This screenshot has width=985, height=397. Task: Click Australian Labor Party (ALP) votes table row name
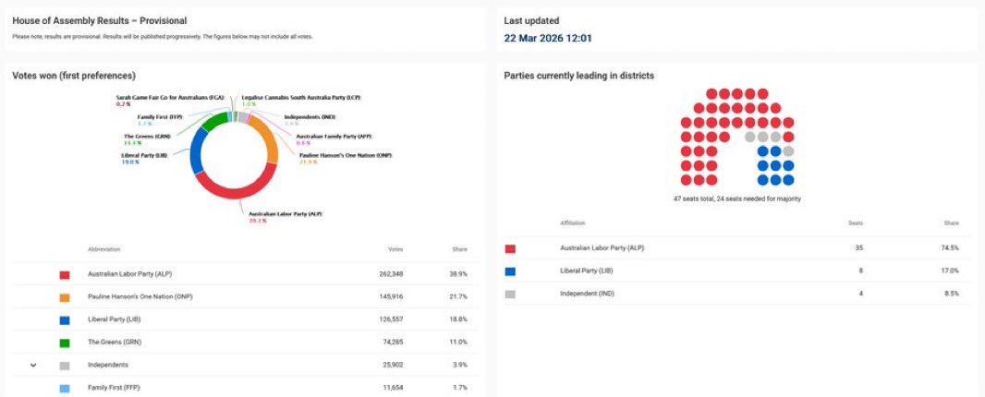(130, 274)
